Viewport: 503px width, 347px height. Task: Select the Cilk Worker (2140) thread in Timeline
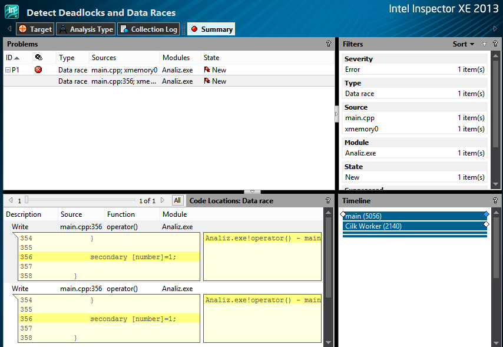[x=415, y=226]
